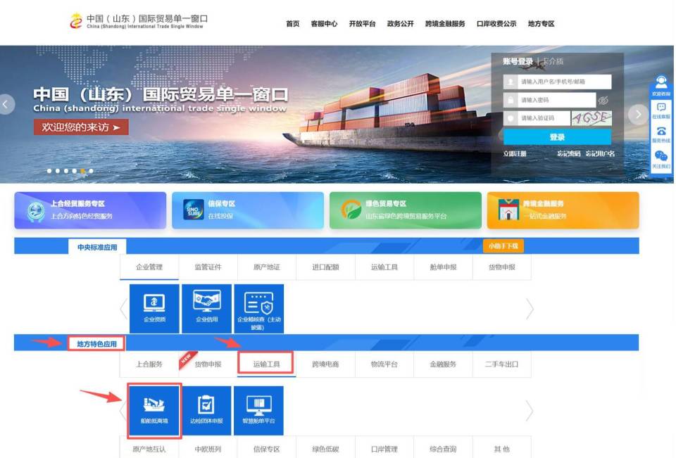The height and width of the screenshot is (458, 676).
Task: Switch to the 中欧班列 tab
Action: pos(208,449)
